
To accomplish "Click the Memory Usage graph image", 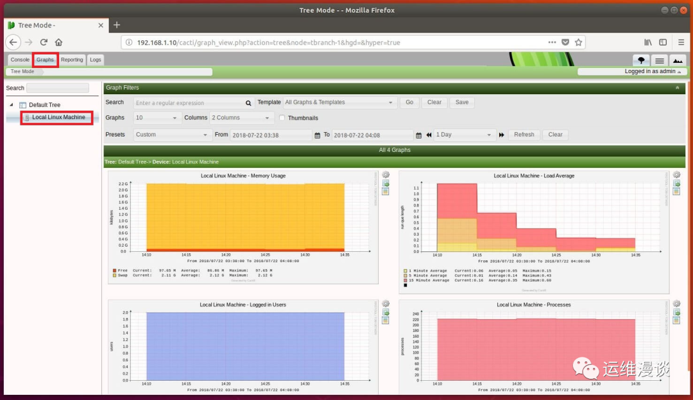I will 243,227.
